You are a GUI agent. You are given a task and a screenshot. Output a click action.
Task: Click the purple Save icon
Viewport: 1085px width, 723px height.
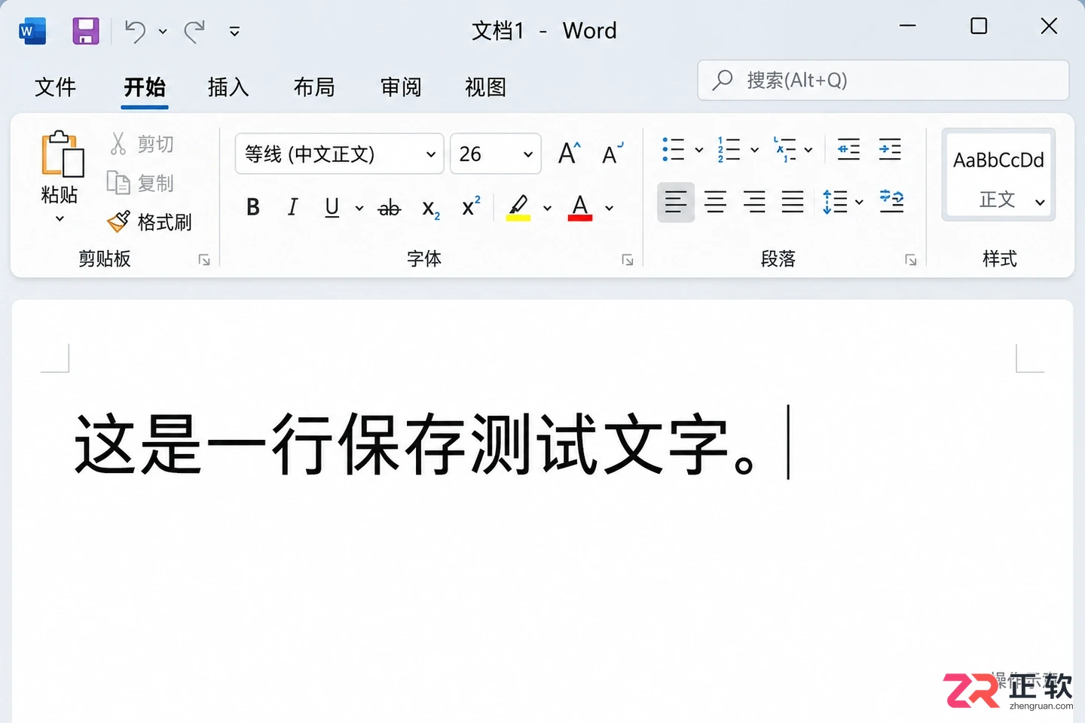[x=86, y=31]
